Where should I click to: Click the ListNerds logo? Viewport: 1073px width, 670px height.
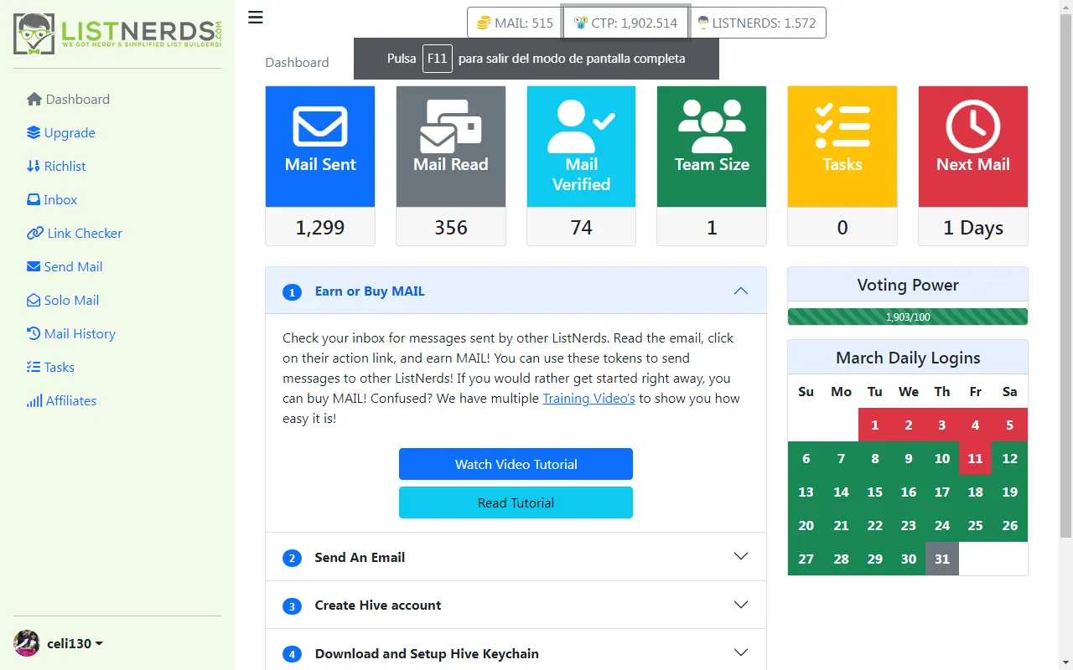(x=117, y=34)
